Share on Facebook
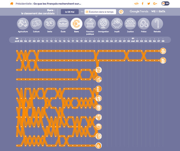180x151 pixels. tap(143, 3)
